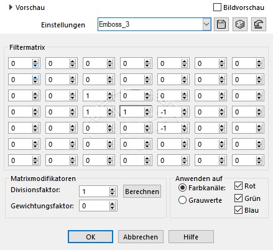Toggle the Grün channel checkbox
This screenshot has width=273, height=250.
coord(238,198)
